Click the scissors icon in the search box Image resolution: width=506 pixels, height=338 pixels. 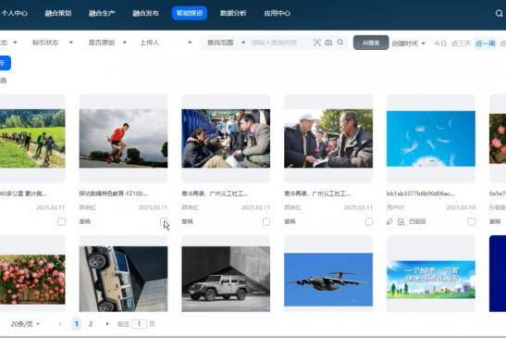[x=317, y=43]
